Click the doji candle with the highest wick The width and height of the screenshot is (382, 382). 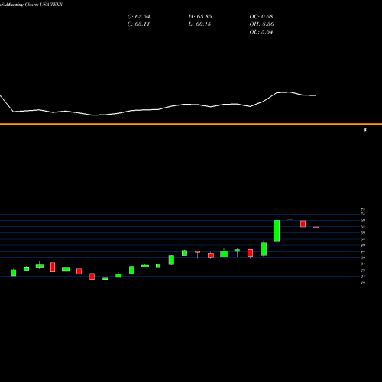point(290,219)
